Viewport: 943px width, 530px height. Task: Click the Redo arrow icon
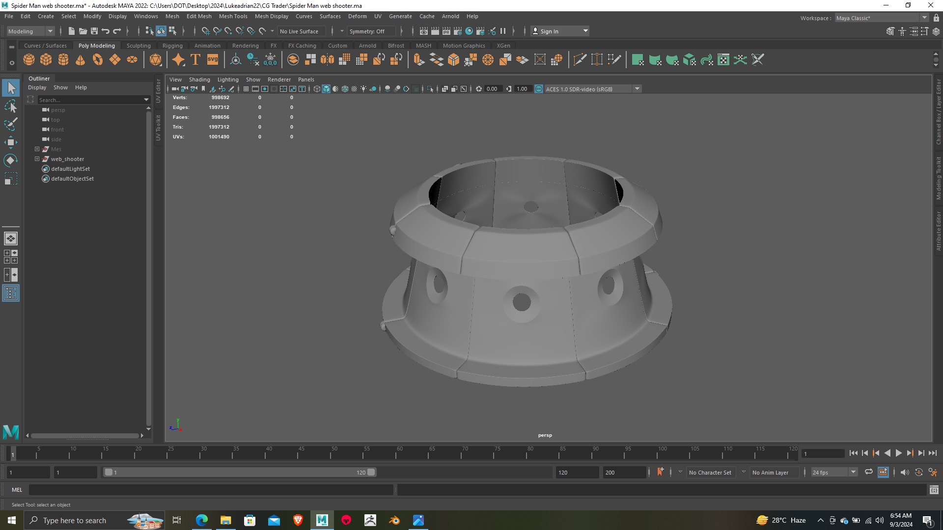117,31
